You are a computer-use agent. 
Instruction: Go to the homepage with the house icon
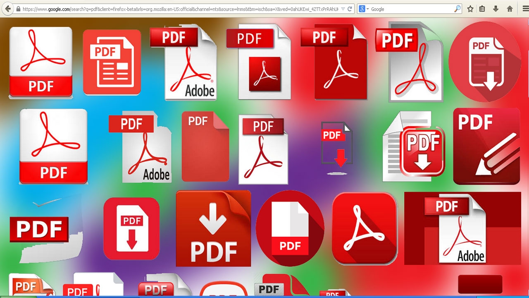point(509,9)
